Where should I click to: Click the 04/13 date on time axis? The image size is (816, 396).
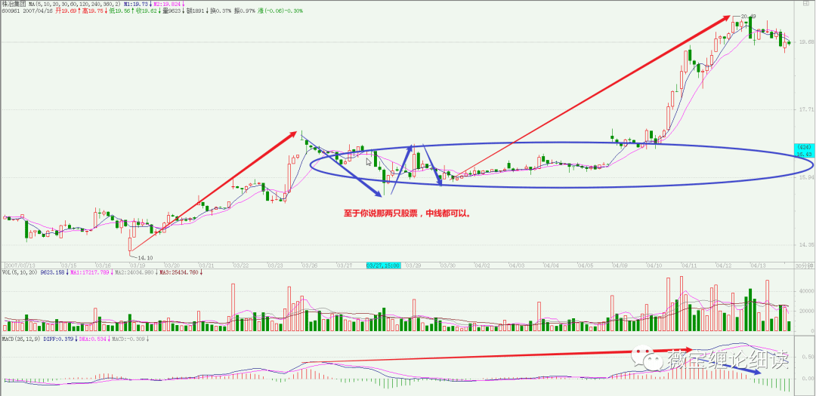757,265
